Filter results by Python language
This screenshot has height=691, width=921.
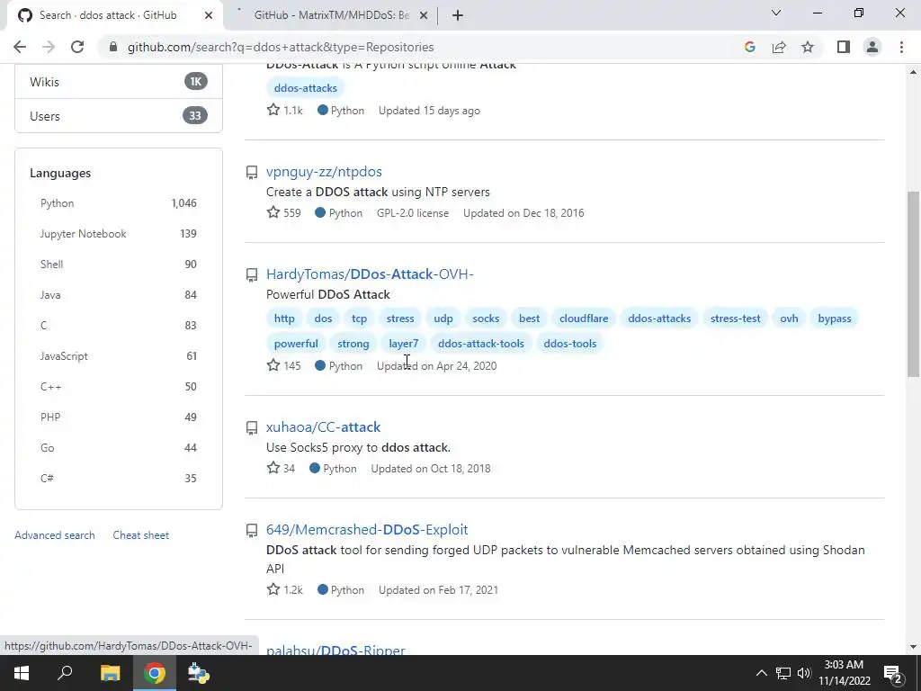119,203
